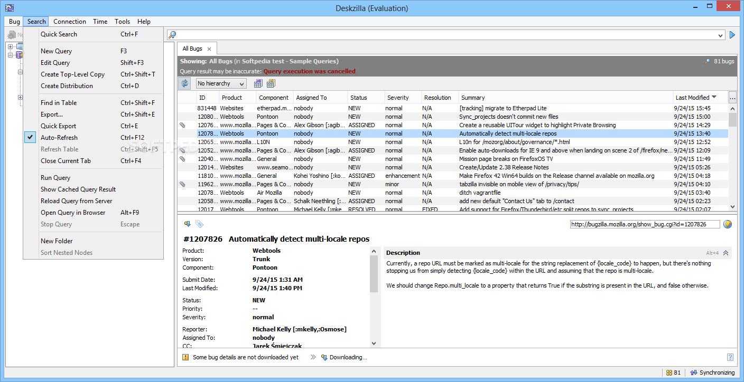Click the small magnifier beside 81 bugs
Image resolution: width=744 pixels, height=382 pixels.
pos(708,61)
